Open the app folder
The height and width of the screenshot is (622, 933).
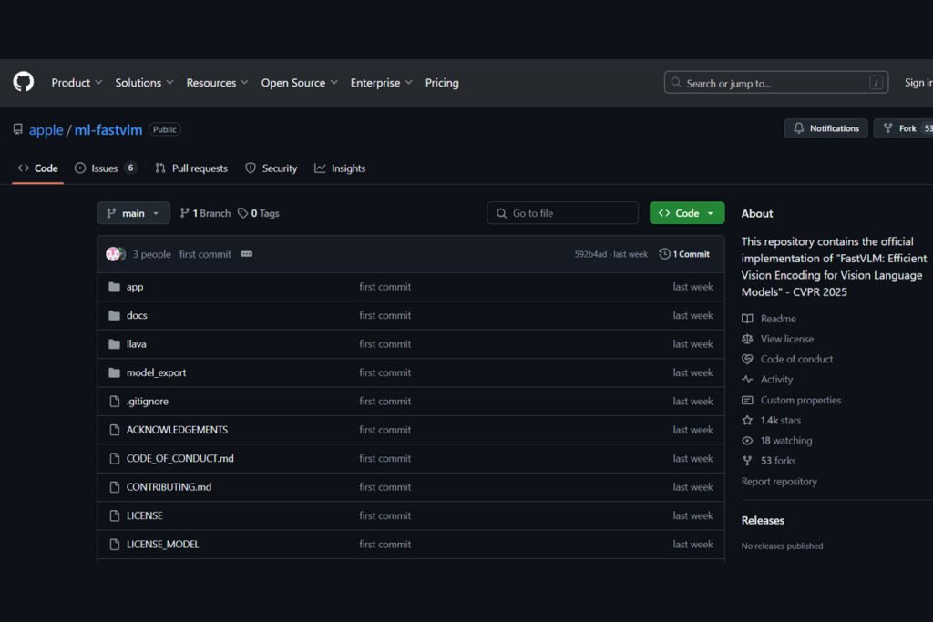(135, 287)
